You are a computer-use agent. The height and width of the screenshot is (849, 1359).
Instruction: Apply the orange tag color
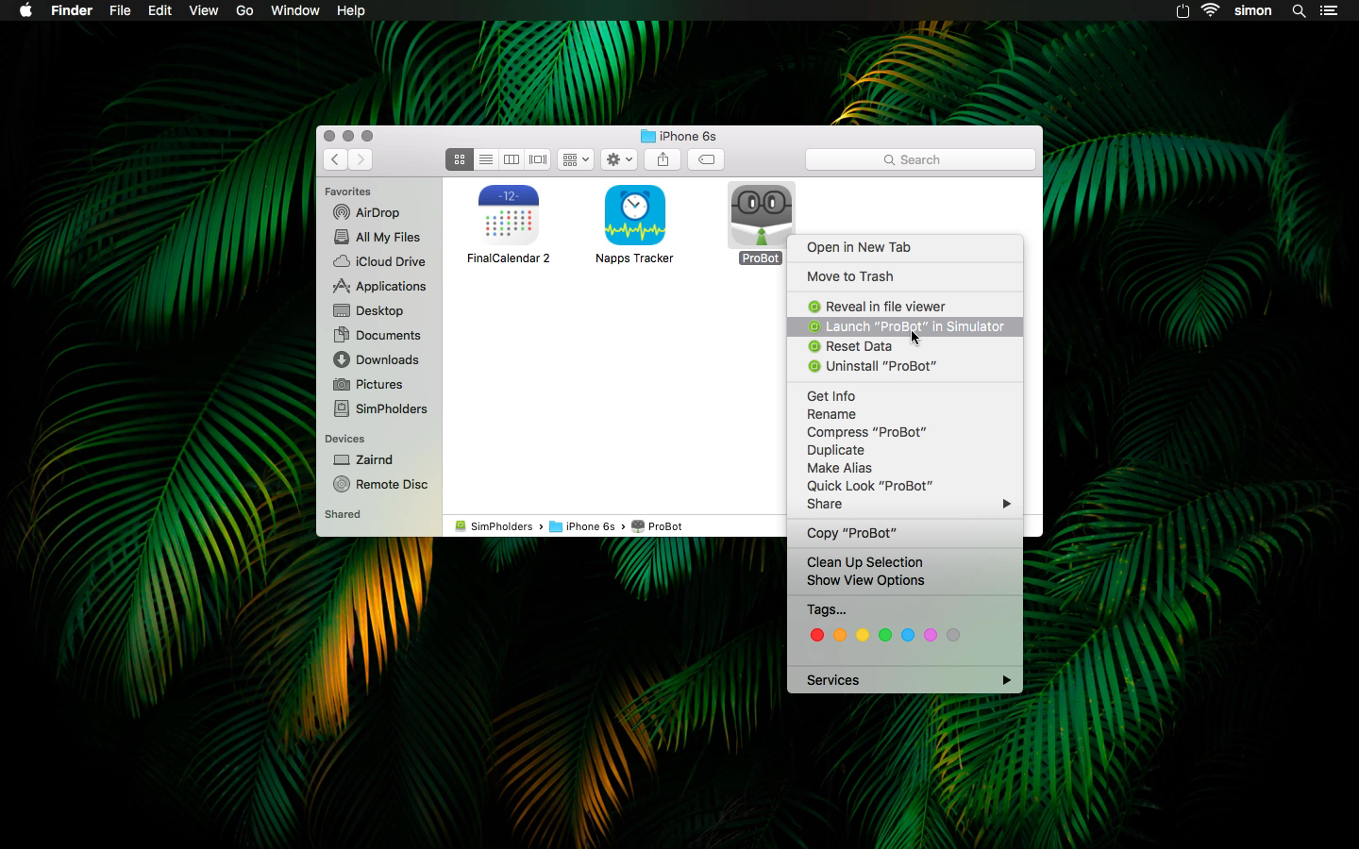[x=840, y=635]
